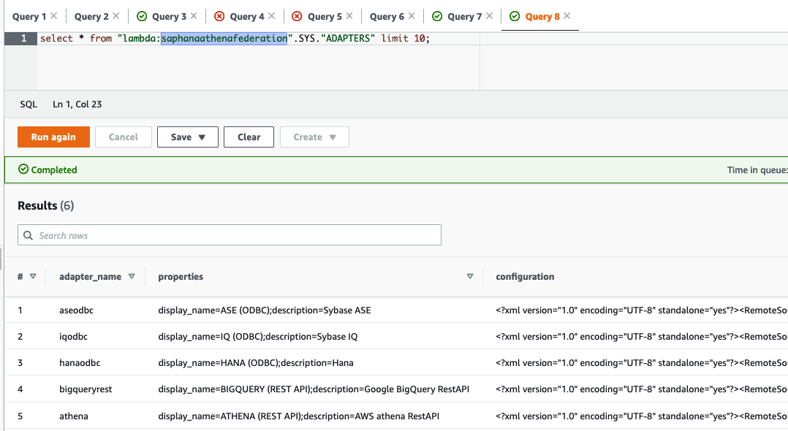Open the failed Query 4 tab

[247, 17]
